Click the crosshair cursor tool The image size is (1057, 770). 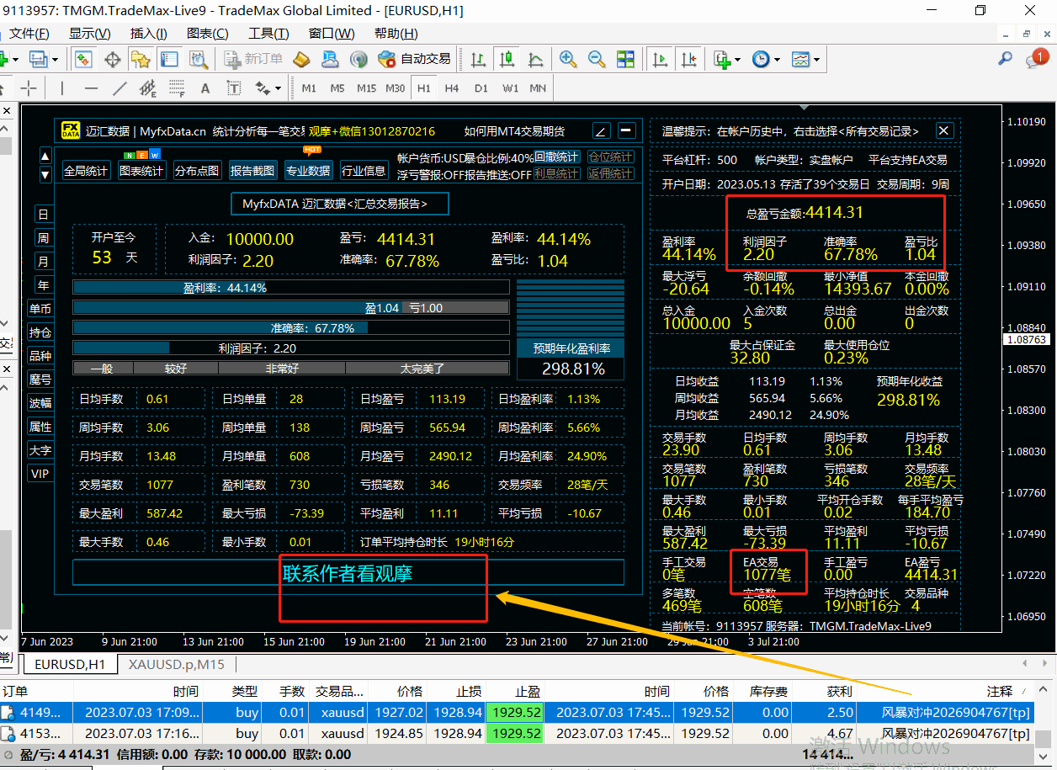29,88
